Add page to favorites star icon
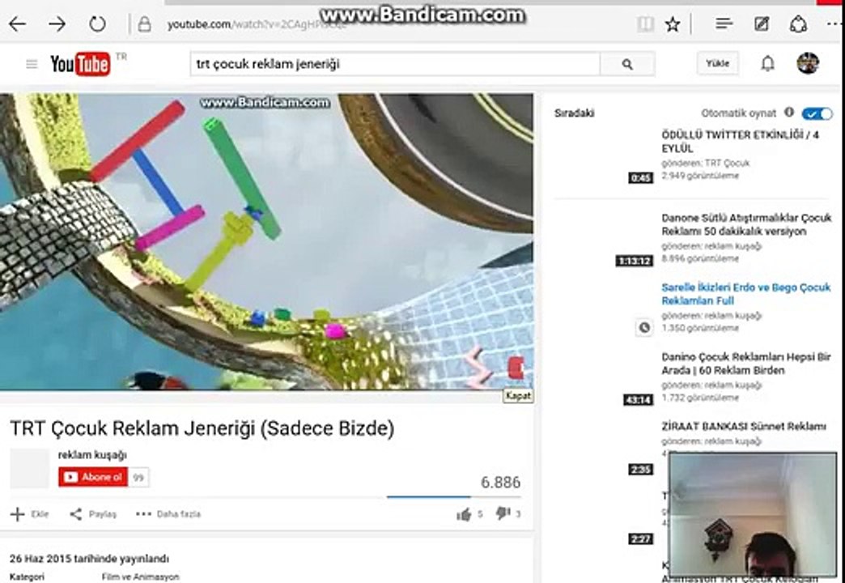This screenshot has width=845, height=583. [x=673, y=23]
